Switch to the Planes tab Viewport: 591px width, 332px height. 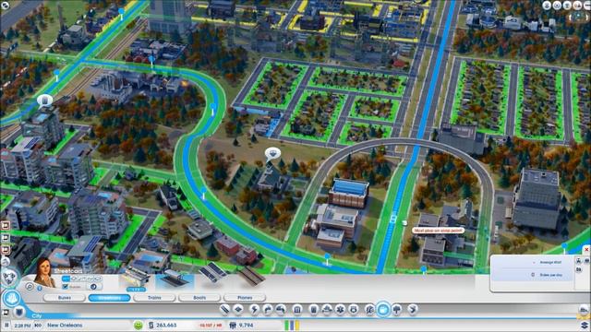click(245, 297)
